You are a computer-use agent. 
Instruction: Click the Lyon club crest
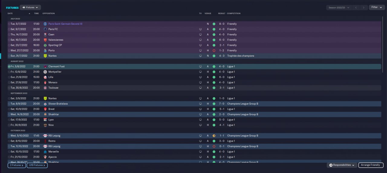(45, 120)
